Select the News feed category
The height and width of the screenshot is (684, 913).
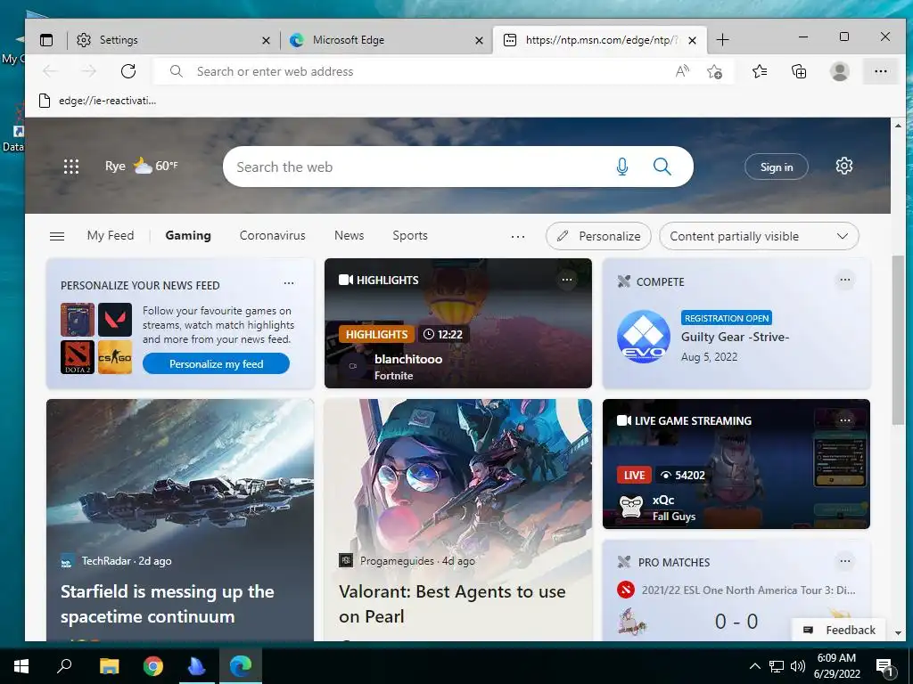pos(349,235)
